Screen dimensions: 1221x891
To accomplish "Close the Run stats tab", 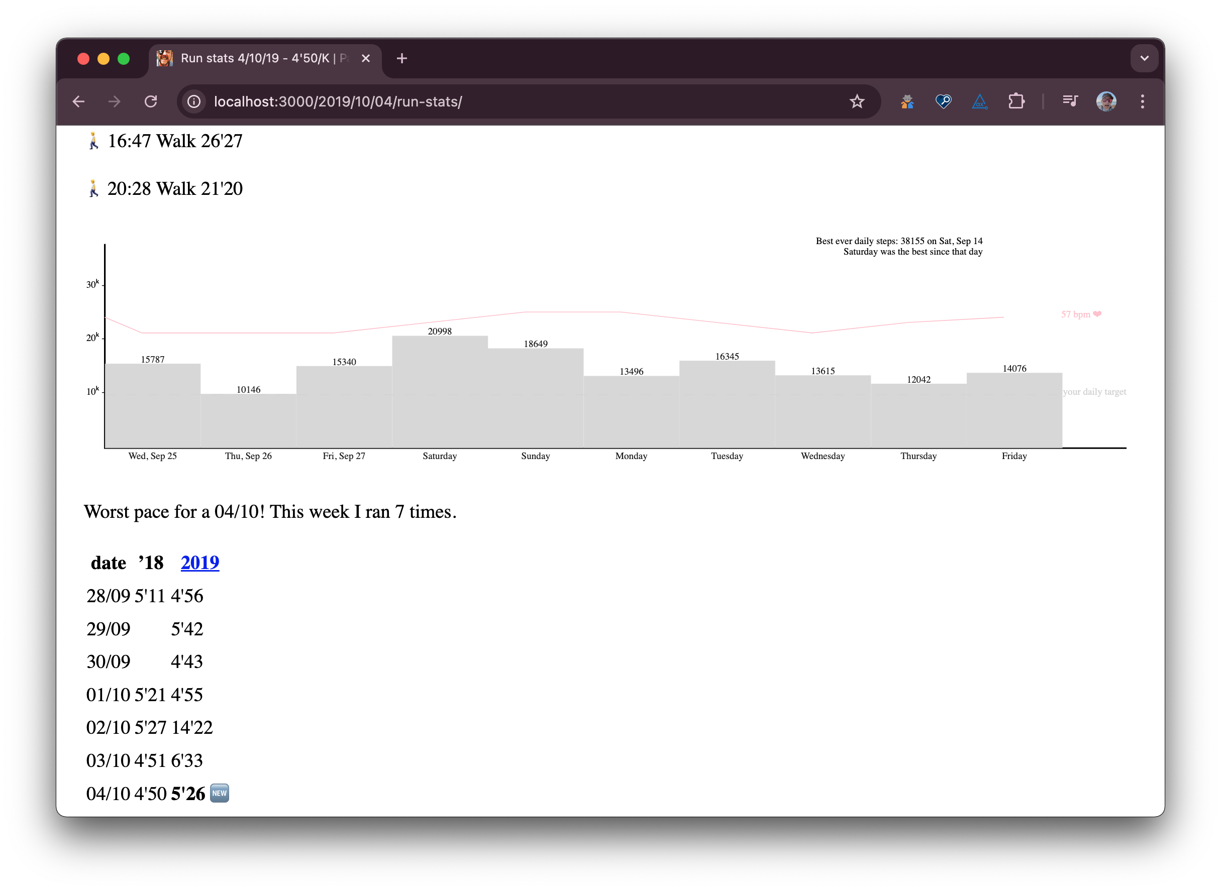I will click(x=366, y=58).
